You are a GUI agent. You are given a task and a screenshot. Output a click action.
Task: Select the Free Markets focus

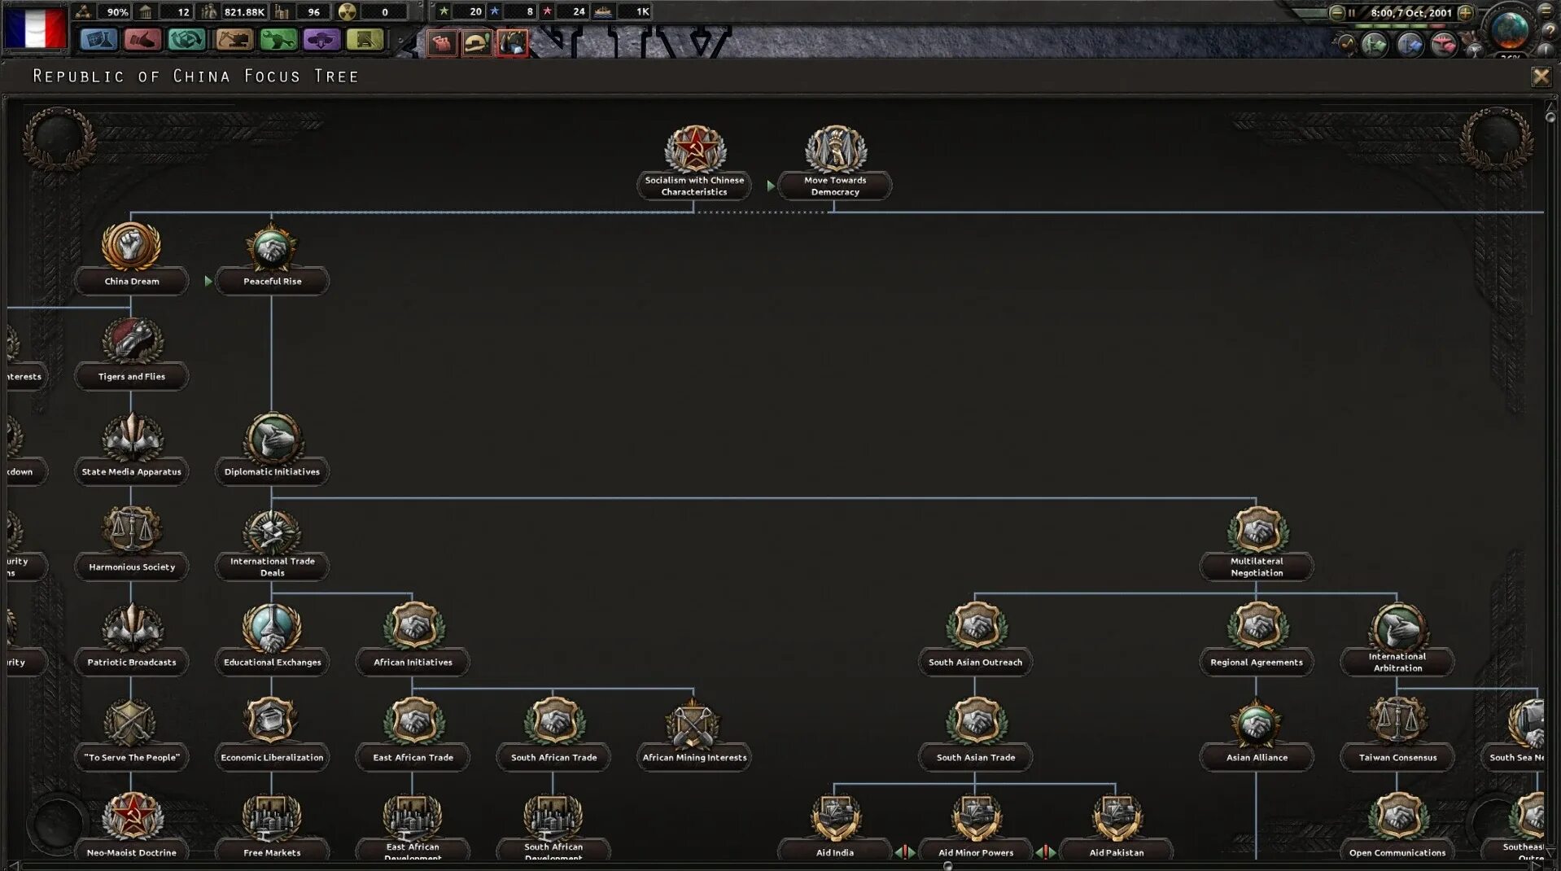[272, 827]
